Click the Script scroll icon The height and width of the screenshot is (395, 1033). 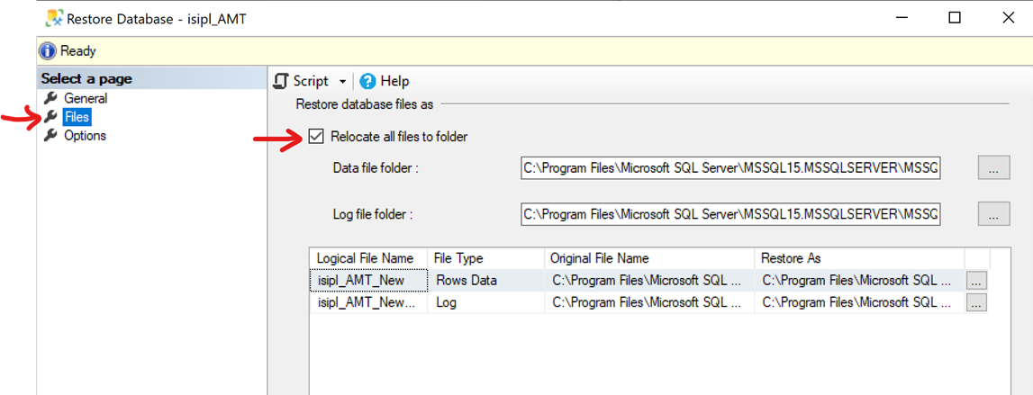[281, 81]
